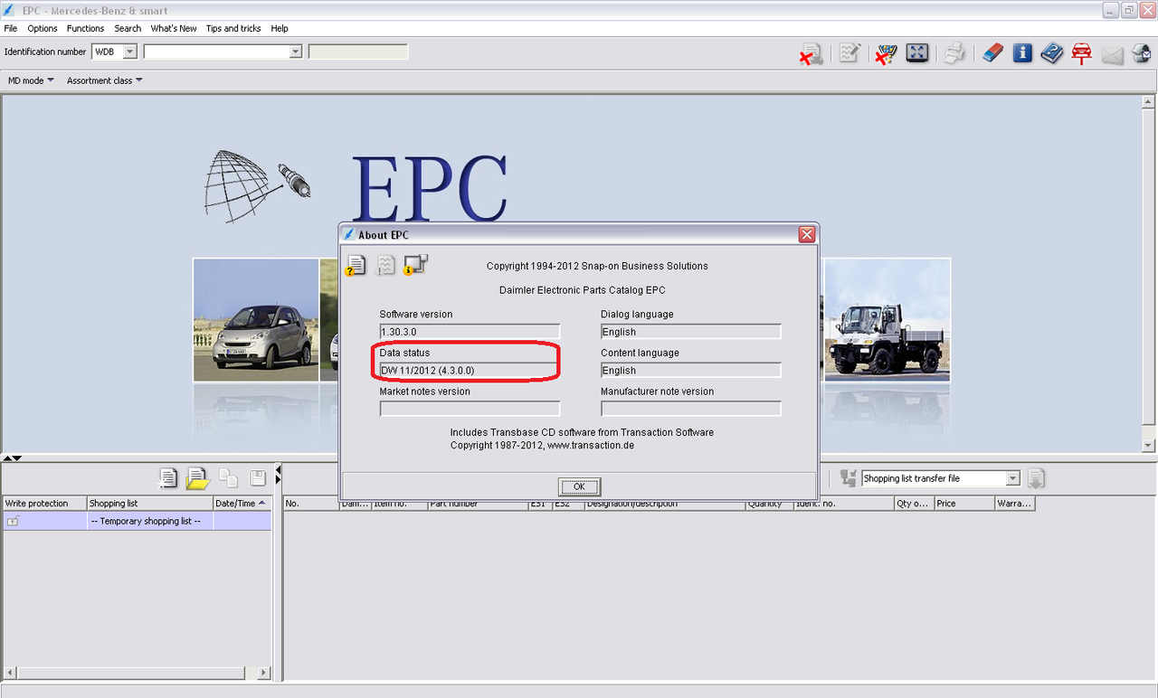This screenshot has height=698, width=1158.
Task: Select the Temporary shopping list row
Action: pos(137,522)
